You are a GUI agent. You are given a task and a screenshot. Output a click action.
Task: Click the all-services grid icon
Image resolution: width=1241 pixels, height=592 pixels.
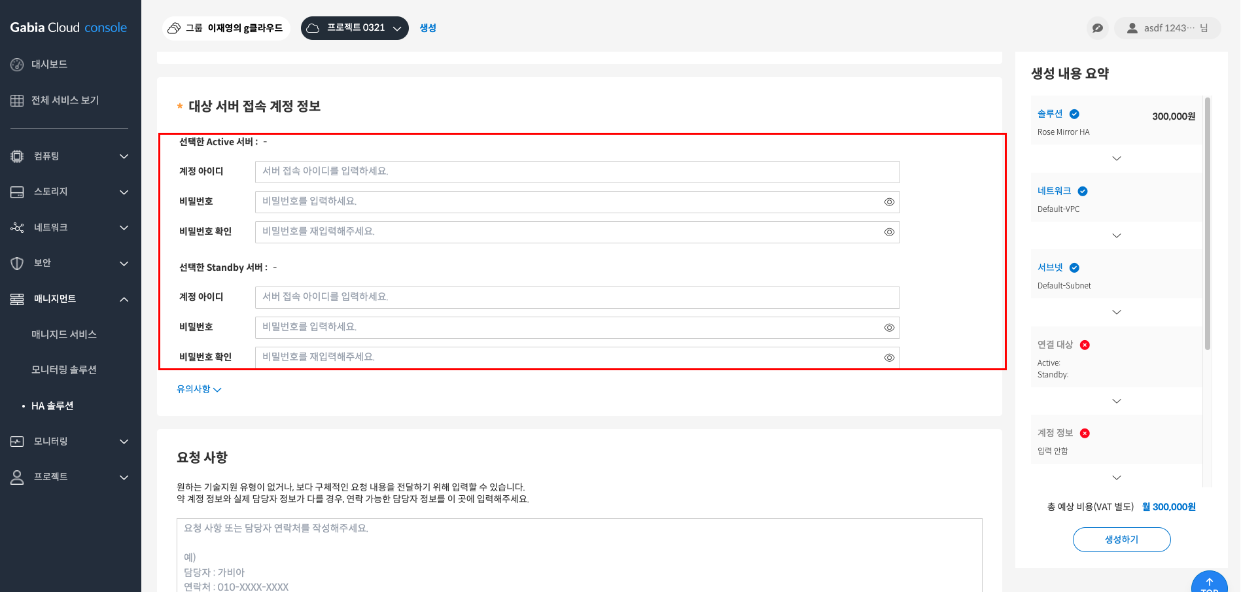tap(17, 101)
